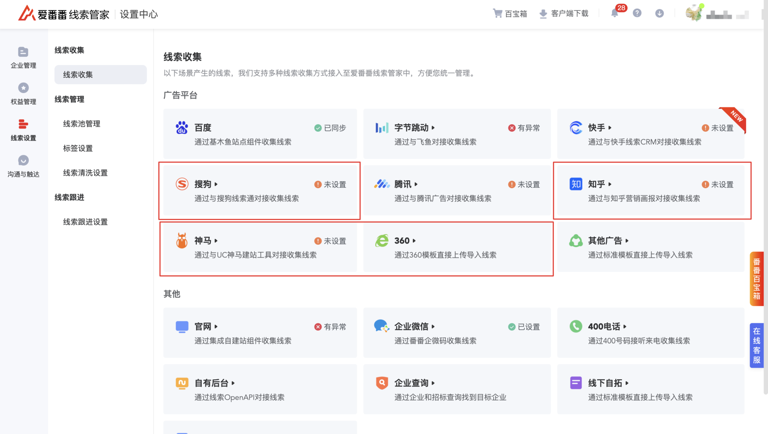Viewport: 768px width, 434px height.
Task: Click the 知乎 blue logo icon
Action: click(576, 184)
